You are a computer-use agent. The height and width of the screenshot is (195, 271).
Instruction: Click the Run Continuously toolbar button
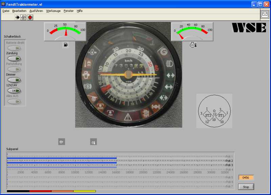[x=23, y=17]
